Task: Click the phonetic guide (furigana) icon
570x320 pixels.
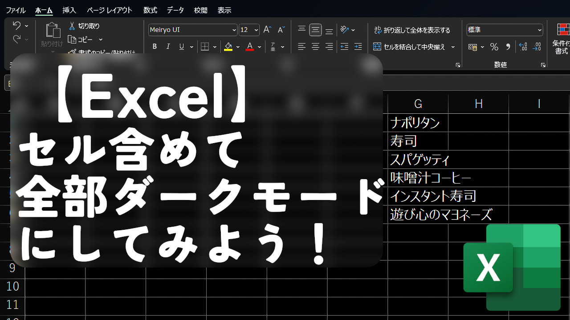Action: 273,47
